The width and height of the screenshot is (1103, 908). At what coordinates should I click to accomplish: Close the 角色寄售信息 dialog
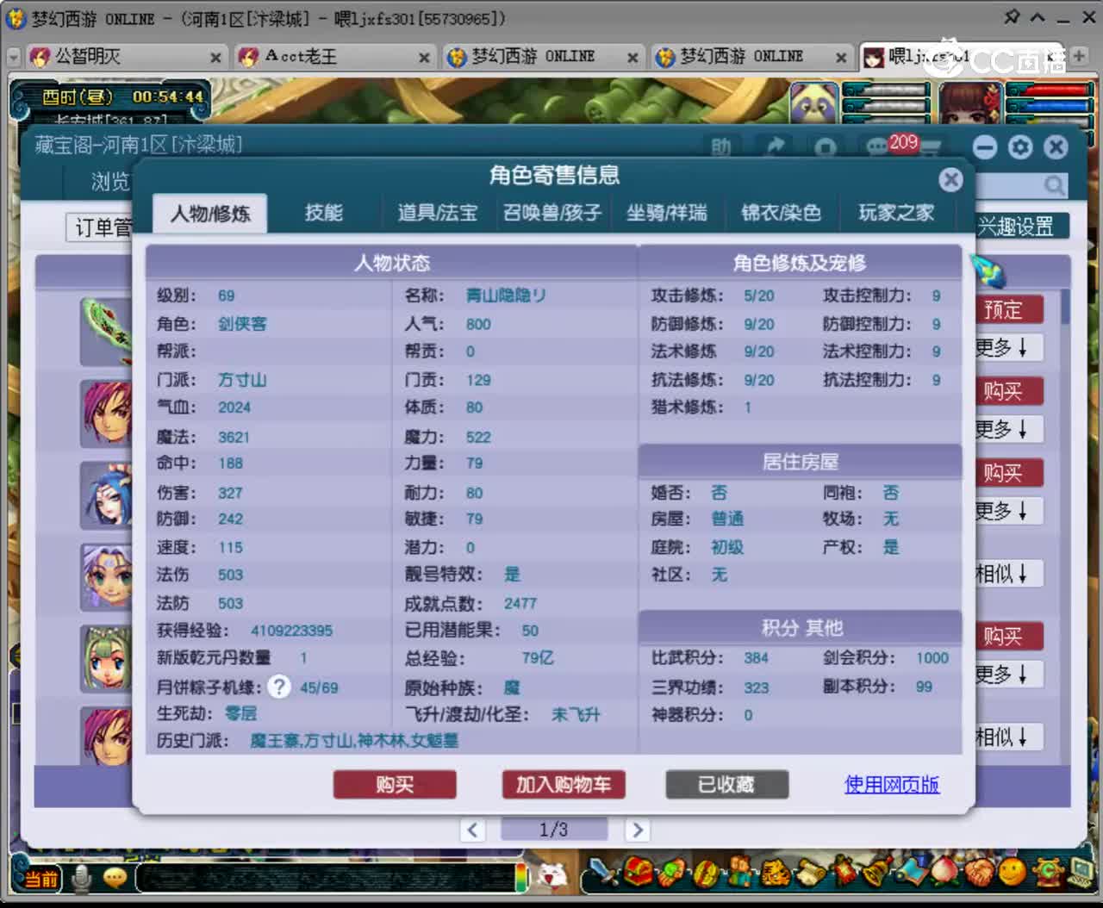coord(950,179)
